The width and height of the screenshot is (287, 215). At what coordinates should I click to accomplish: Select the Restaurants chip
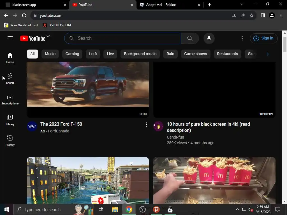click(x=228, y=54)
